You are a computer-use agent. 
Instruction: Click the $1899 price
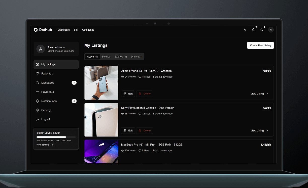(x=266, y=145)
